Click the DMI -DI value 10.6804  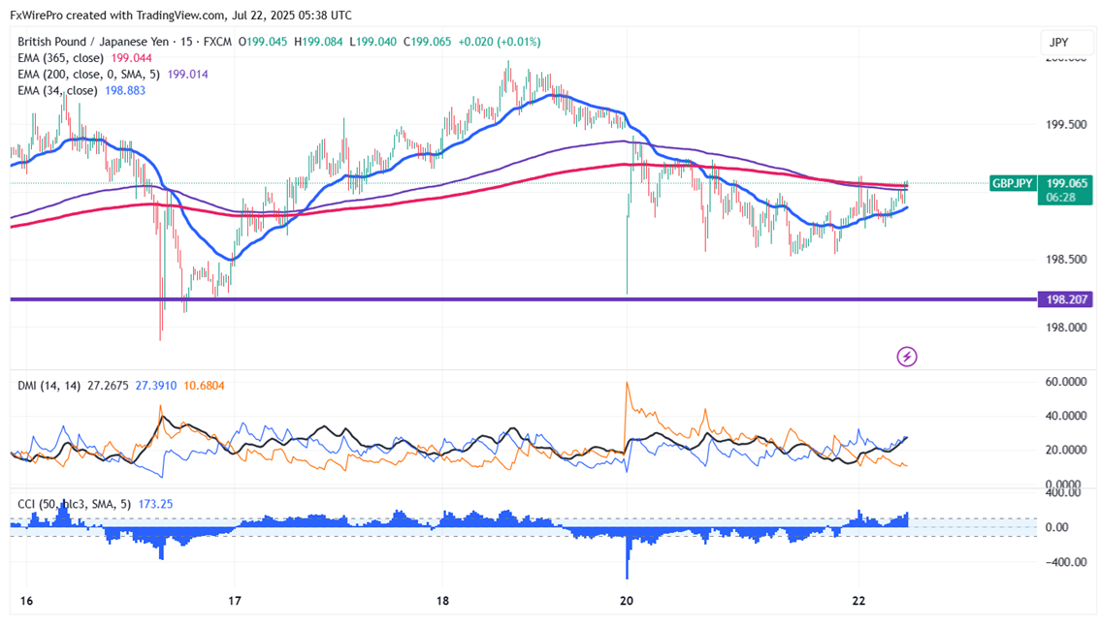[204, 386]
